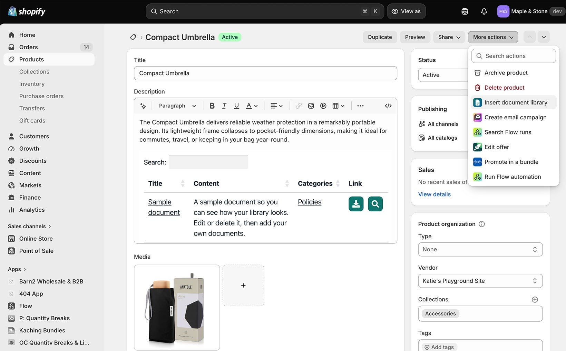Screen dimensions: 566x351
Task: Click the Preview button
Action: click(x=415, y=37)
